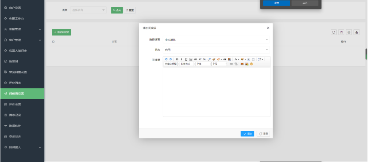Image resolution: width=370 pixels, height=162 pixels.
Task: Print the table with the printer icon
Action: [x=349, y=32]
